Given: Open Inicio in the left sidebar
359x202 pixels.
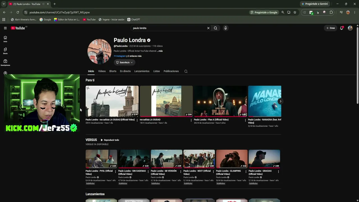Looking at the screenshot, I should tap(5, 39).
